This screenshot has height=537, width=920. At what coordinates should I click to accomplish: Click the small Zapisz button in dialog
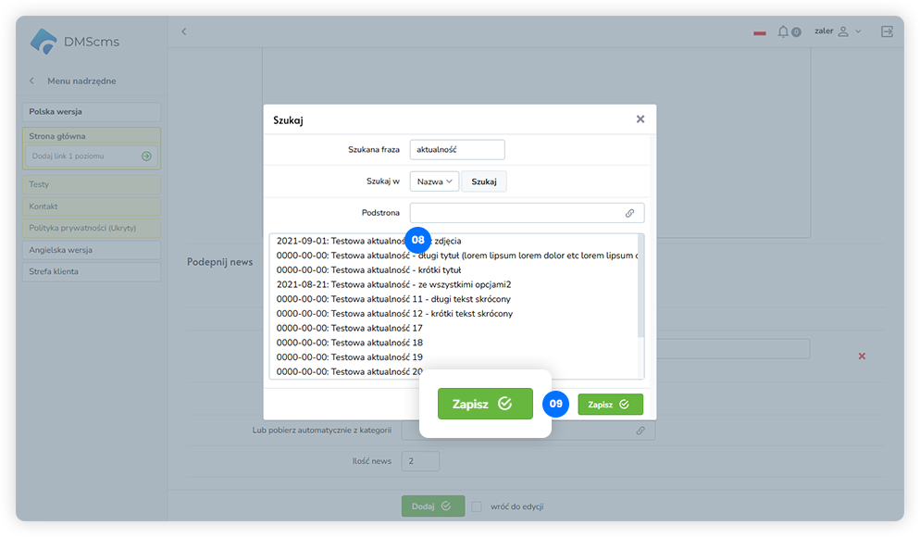click(610, 405)
